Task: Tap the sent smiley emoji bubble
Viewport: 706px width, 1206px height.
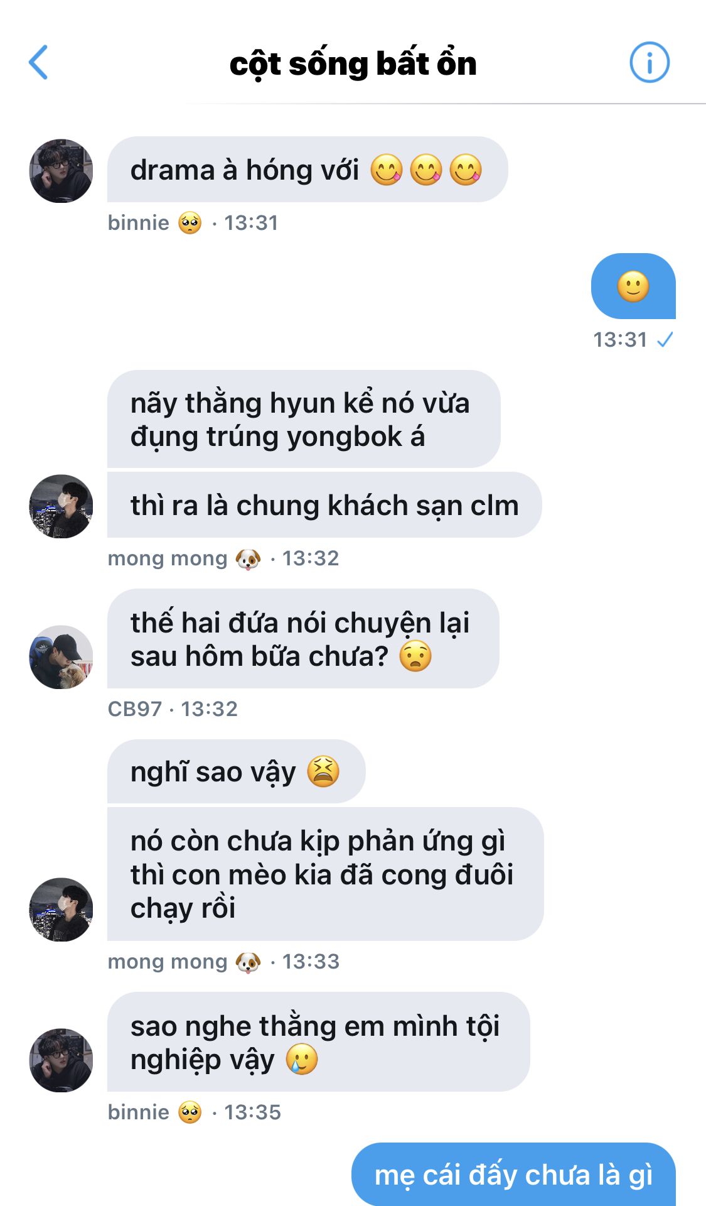Action: point(633,286)
